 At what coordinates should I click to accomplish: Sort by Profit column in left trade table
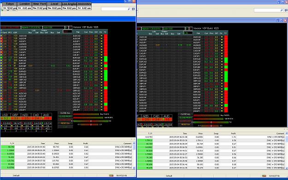(x=85, y=144)
